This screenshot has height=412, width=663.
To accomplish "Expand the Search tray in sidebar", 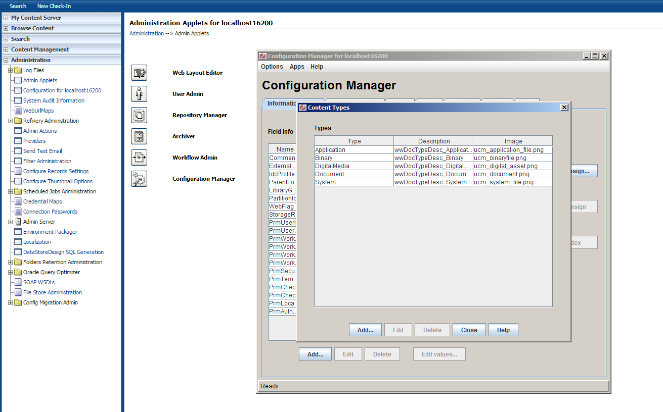I will click(x=6, y=39).
